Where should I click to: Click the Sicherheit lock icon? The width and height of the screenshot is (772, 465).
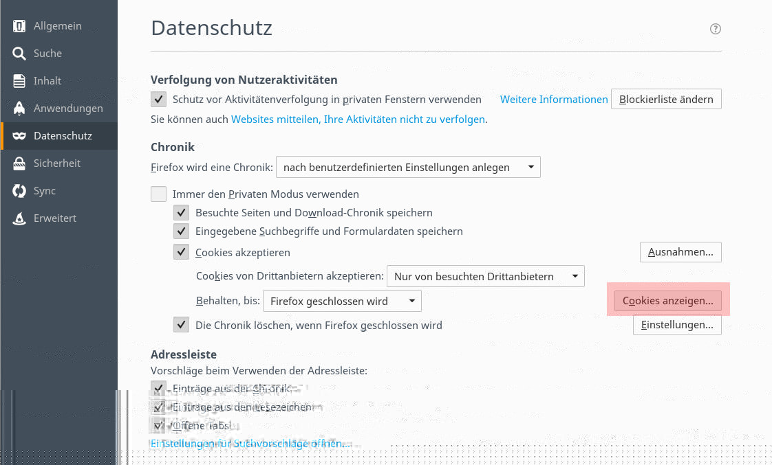[x=19, y=163]
